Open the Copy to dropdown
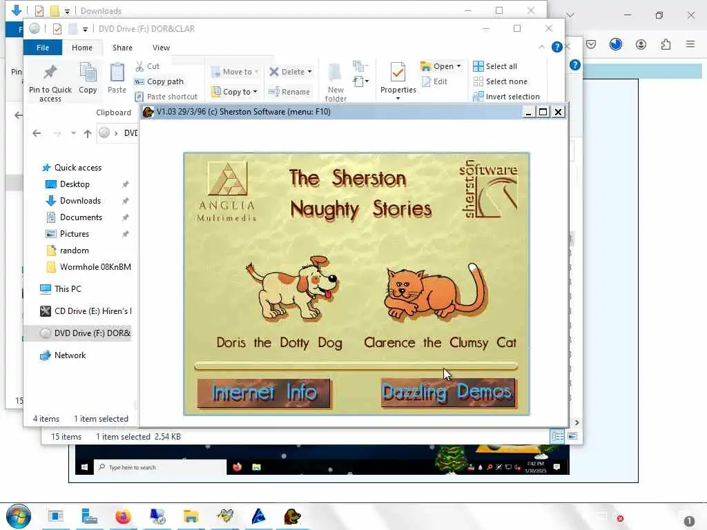This screenshot has height=530, width=707. [235, 92]
